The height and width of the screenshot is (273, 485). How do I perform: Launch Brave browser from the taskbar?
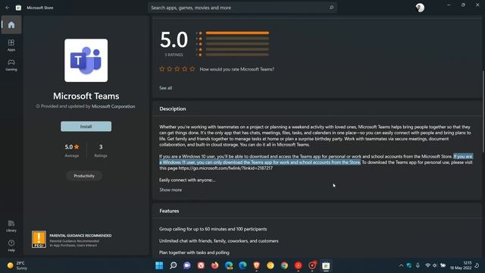point(256,265)
